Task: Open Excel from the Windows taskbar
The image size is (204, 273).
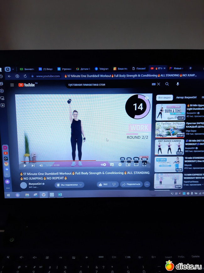Action: (x=60, y=195)
